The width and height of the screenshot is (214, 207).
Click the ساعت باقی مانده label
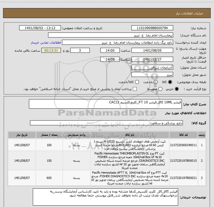coord(28,51)
